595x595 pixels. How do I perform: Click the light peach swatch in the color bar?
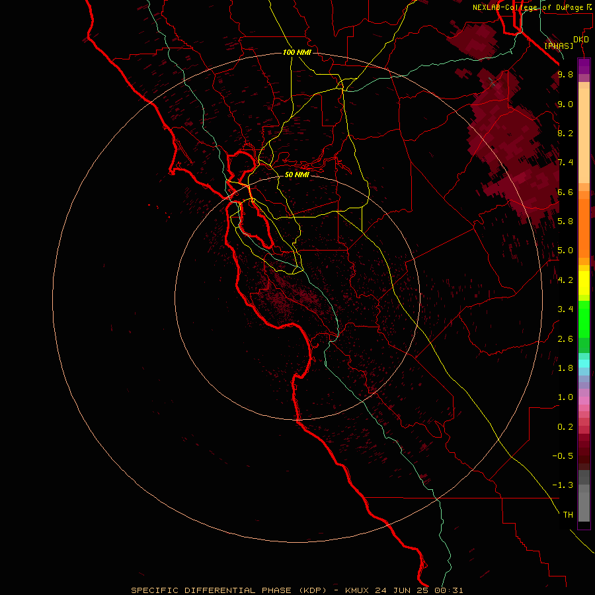point(584,136)
